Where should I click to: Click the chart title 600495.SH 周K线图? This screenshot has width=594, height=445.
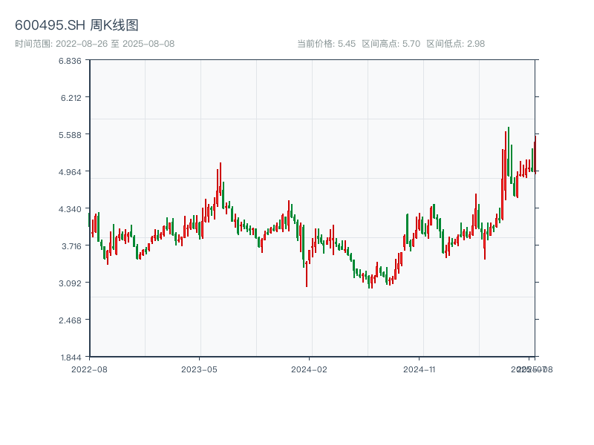pyautogui.click(x=76, y=25)
